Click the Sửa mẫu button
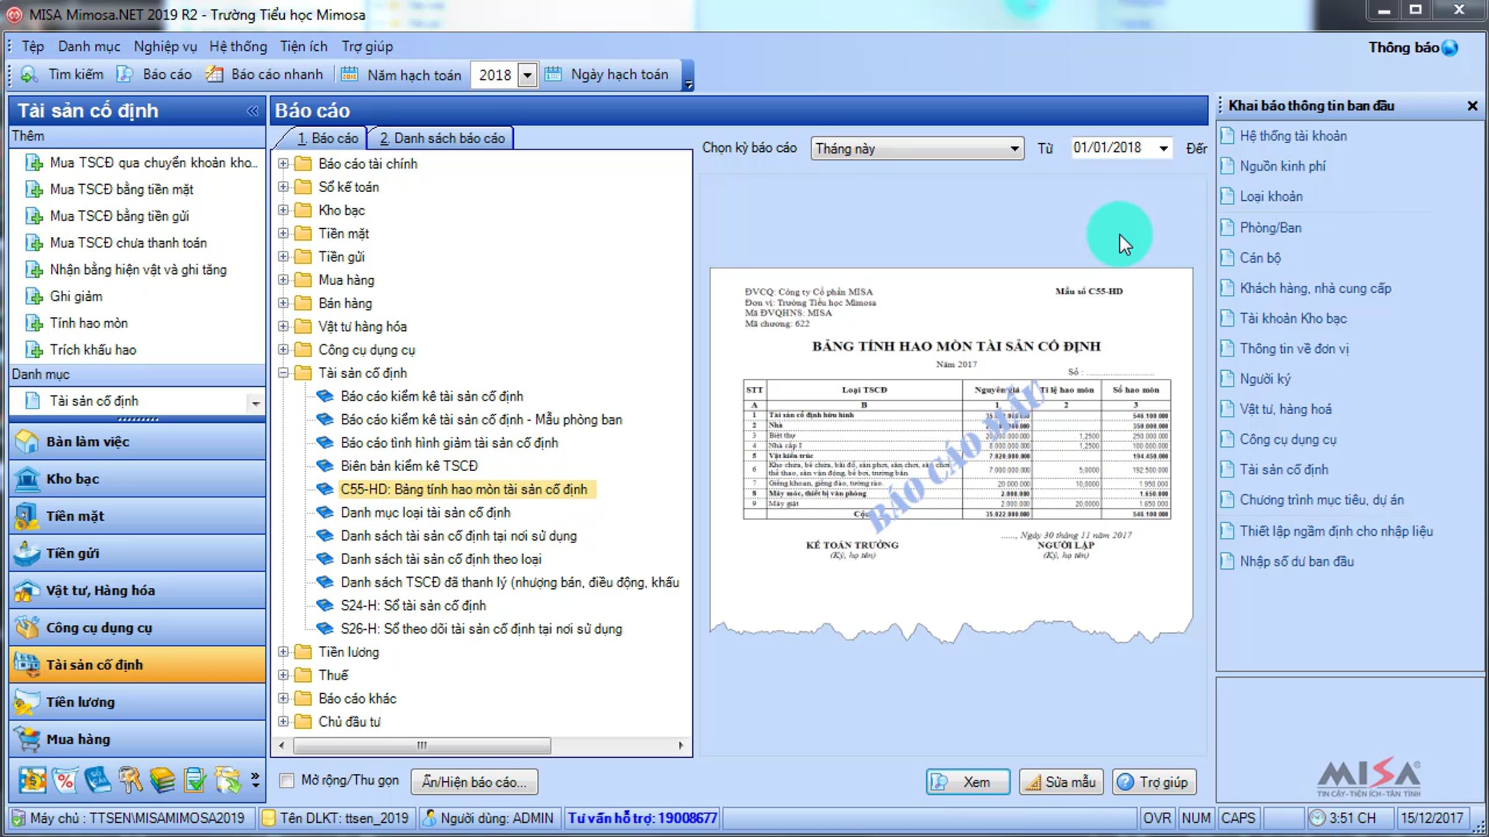 click(x=1061, y=782)
